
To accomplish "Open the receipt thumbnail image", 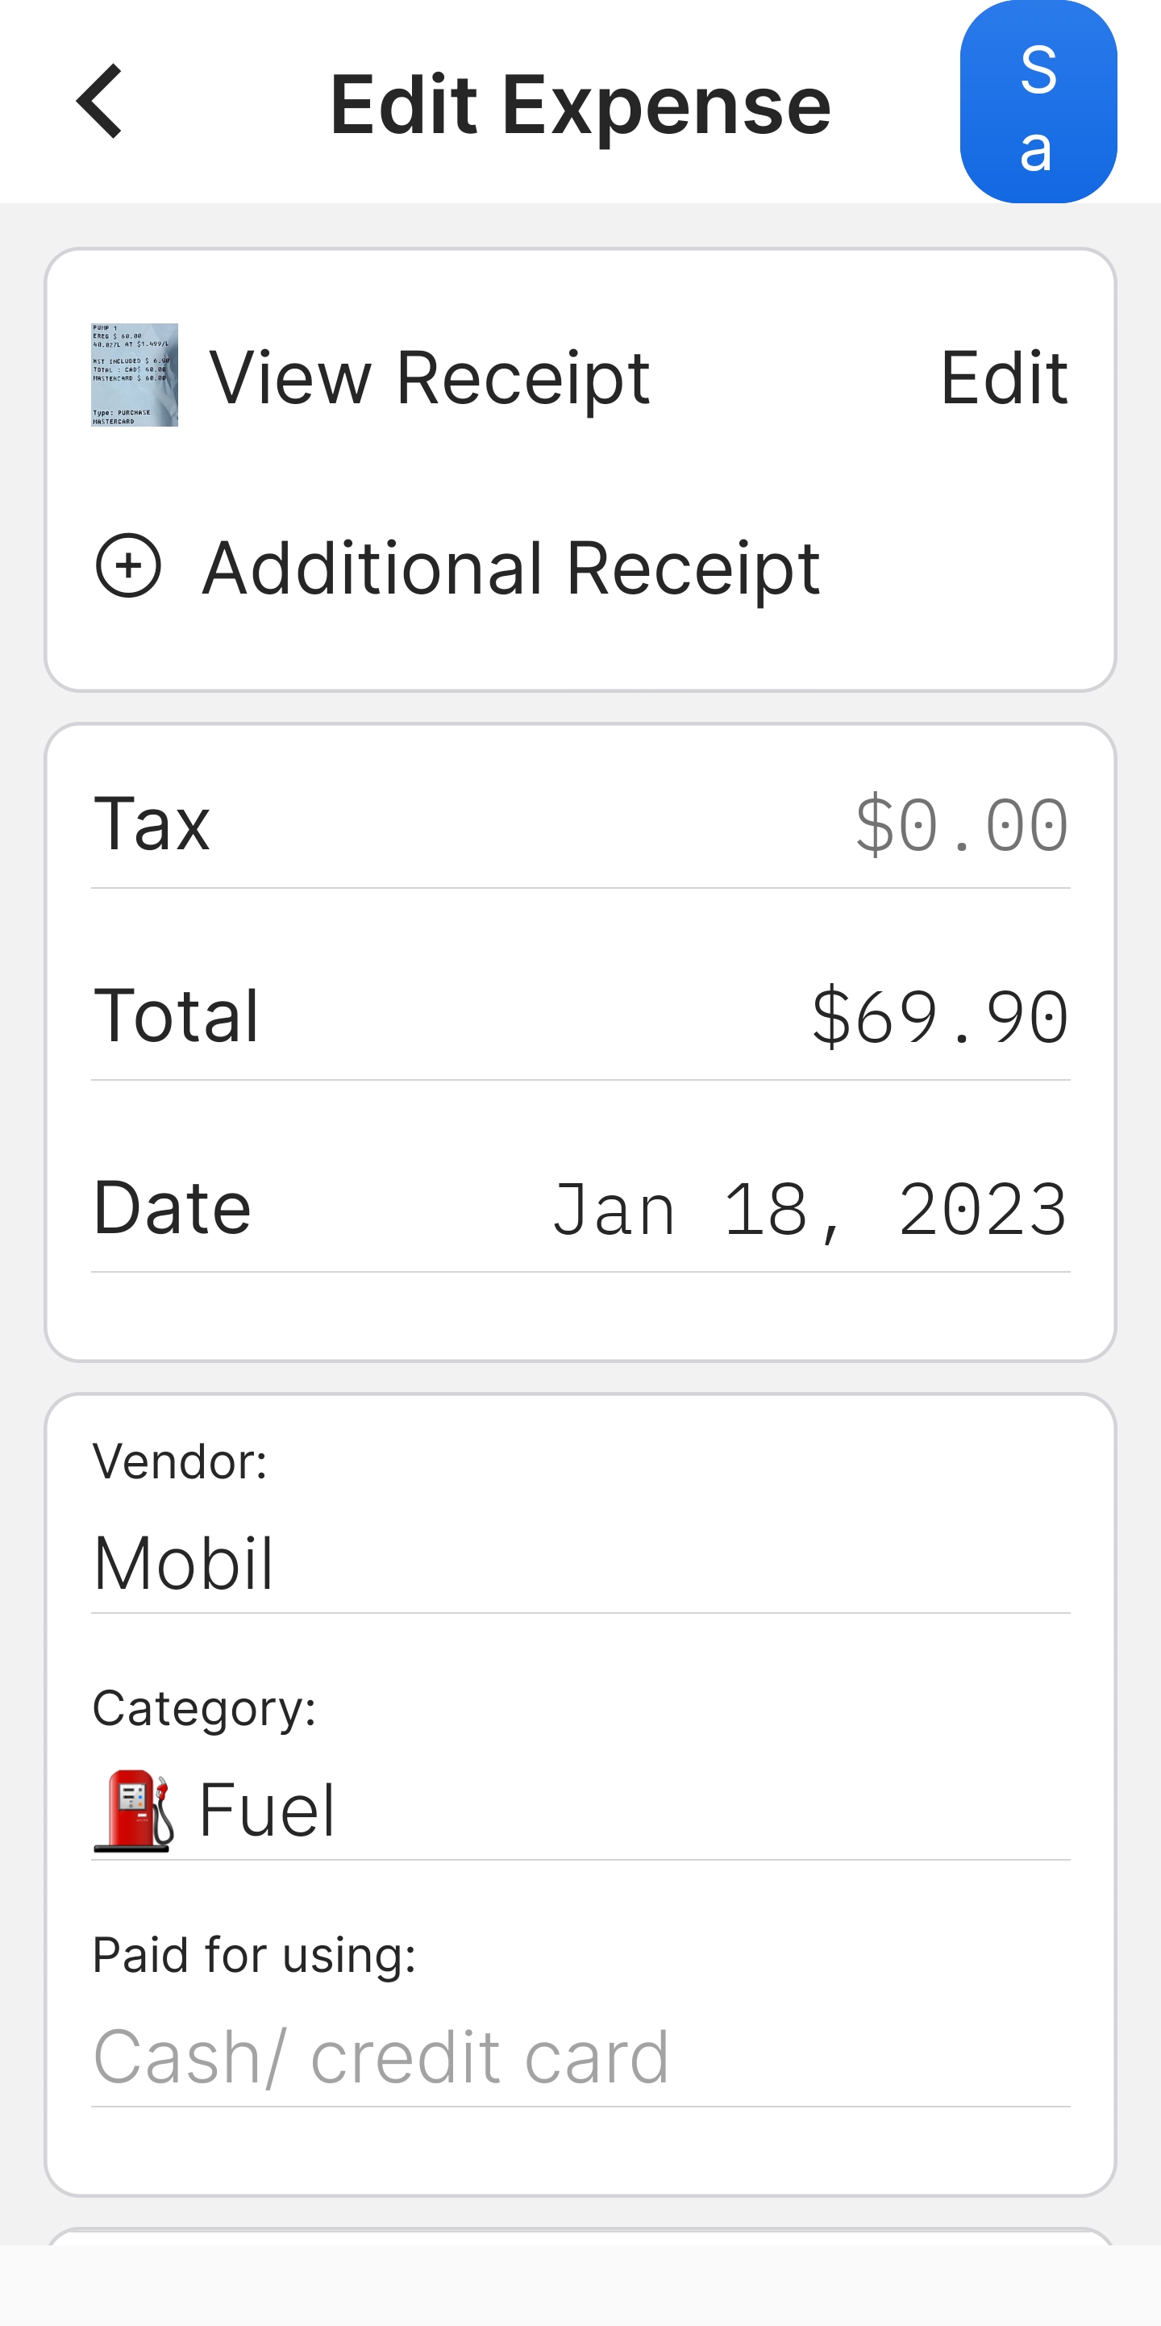I will 135,375.
